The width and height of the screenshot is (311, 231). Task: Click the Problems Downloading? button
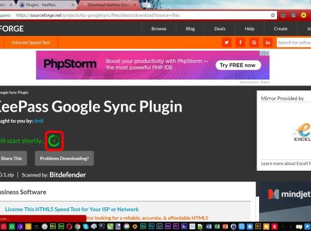(x=64, y=158)
